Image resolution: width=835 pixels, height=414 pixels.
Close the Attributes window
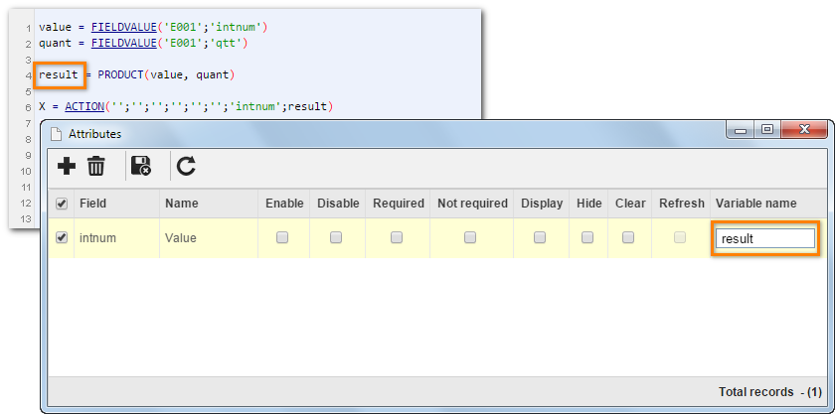click(x=804, y=130)
